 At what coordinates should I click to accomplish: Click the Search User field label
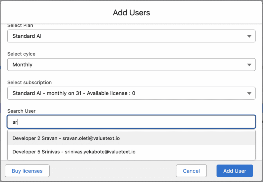21,111
